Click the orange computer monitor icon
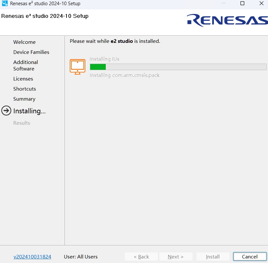The width and height of the screenshot is (268, 263). coord(78,67)
